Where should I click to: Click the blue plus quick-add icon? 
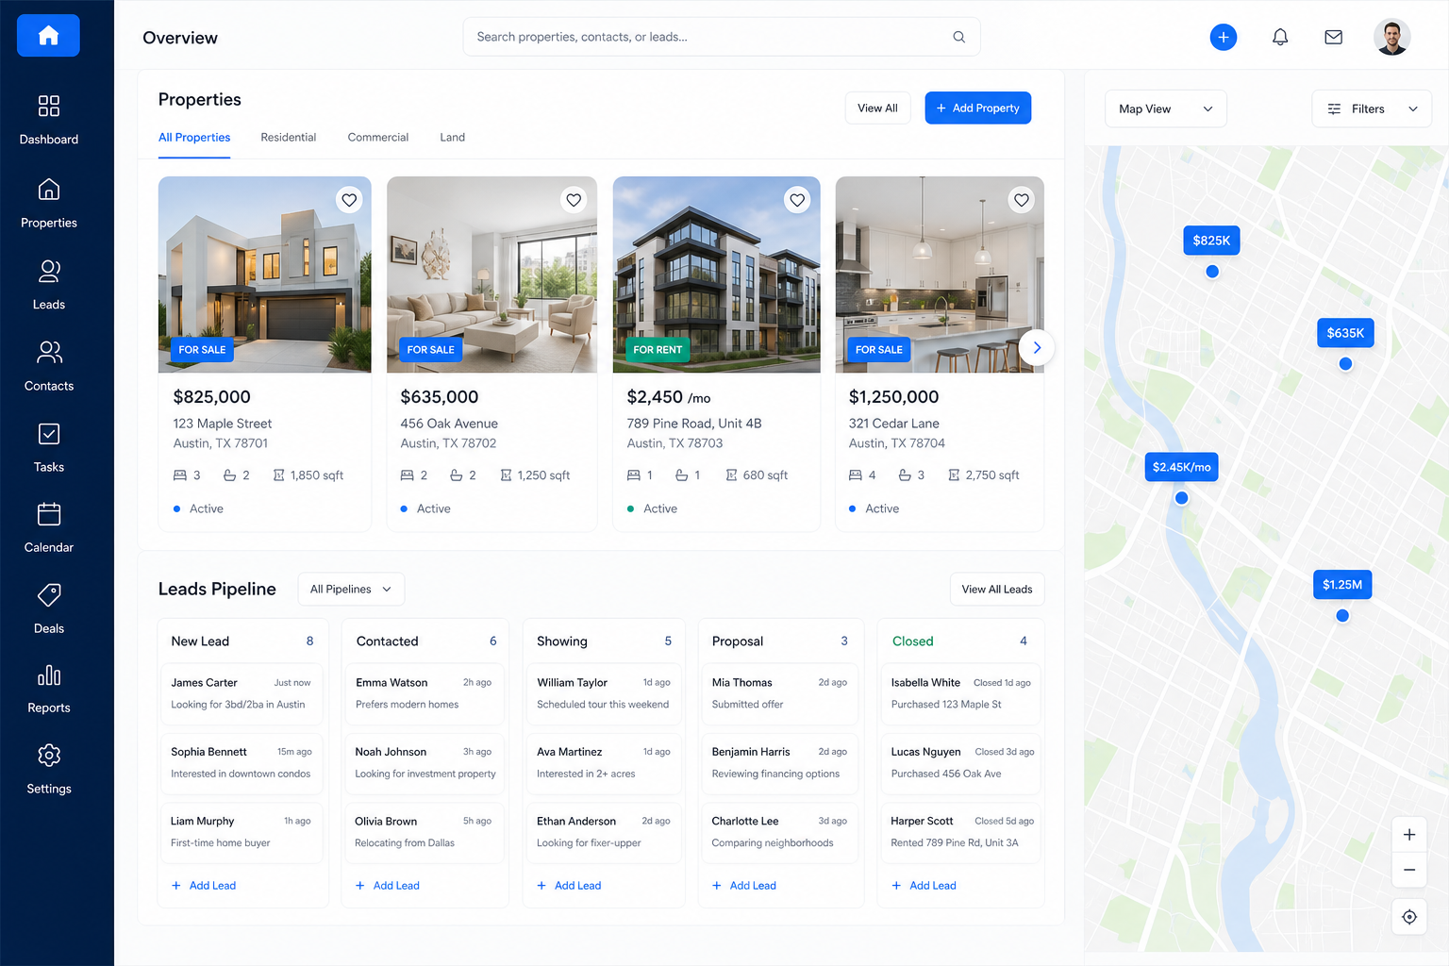pyautogui.click(x=1224, y=37)
